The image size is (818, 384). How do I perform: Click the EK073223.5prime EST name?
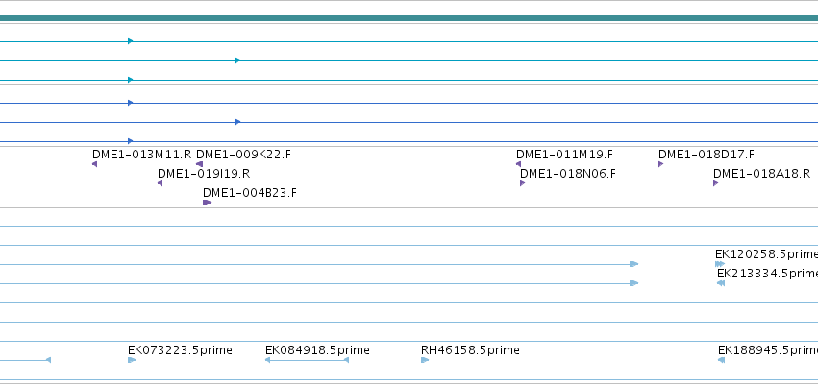(180, 350)
